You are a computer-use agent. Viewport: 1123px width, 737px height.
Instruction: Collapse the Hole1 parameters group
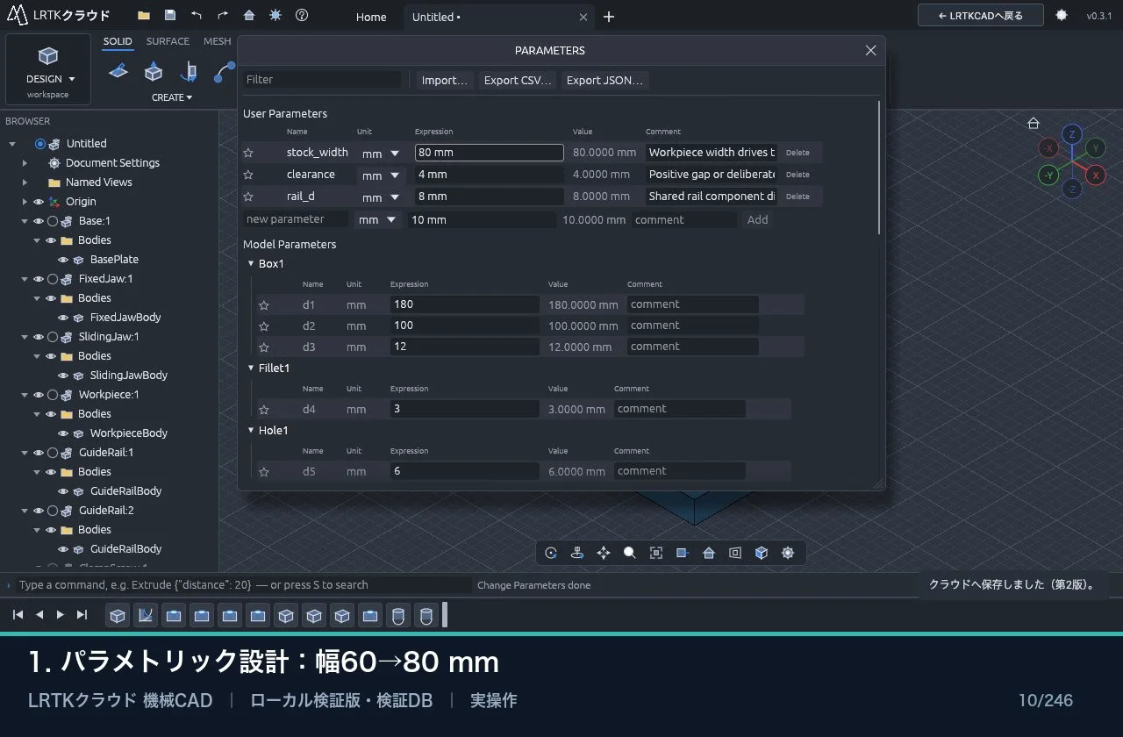point(250,431)
